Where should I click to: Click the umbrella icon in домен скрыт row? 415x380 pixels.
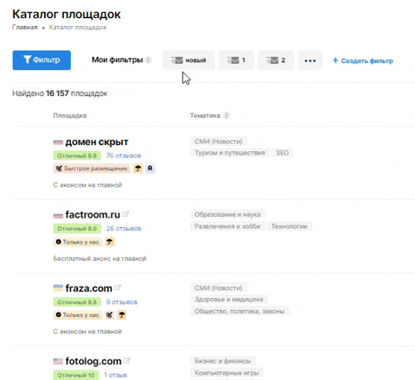tap(138, 168)
